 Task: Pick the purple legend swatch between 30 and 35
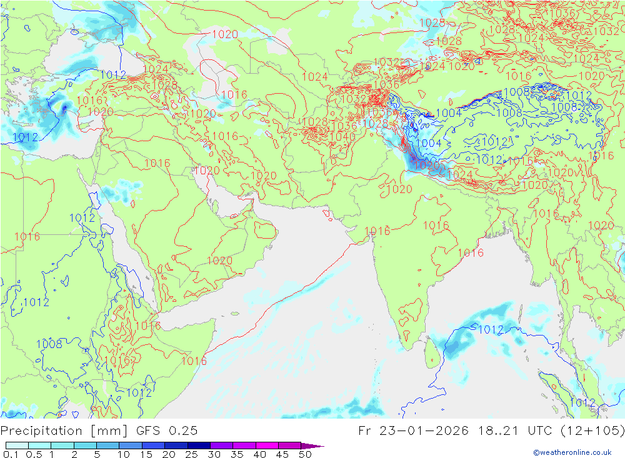point(222,446)
